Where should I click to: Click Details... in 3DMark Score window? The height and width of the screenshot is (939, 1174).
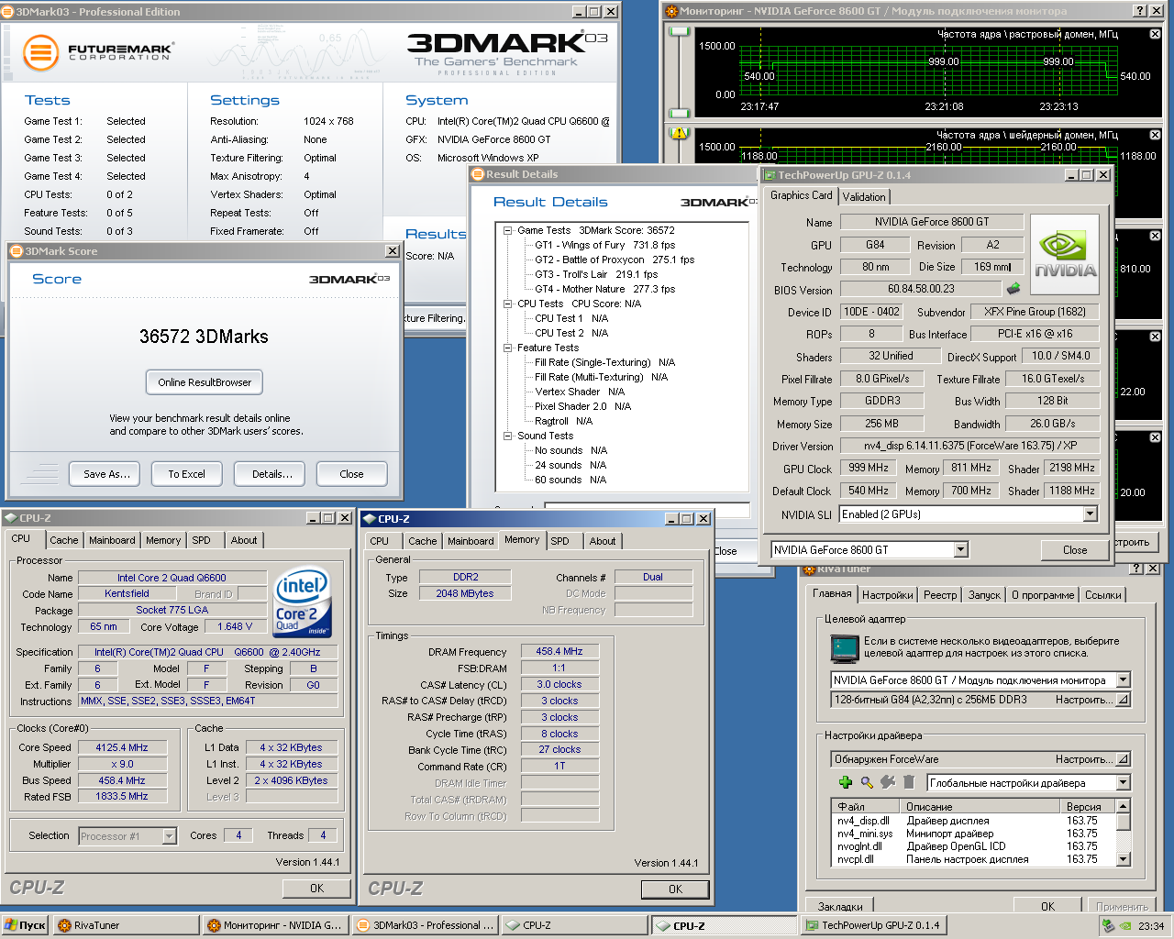click(x=271, y=474)
